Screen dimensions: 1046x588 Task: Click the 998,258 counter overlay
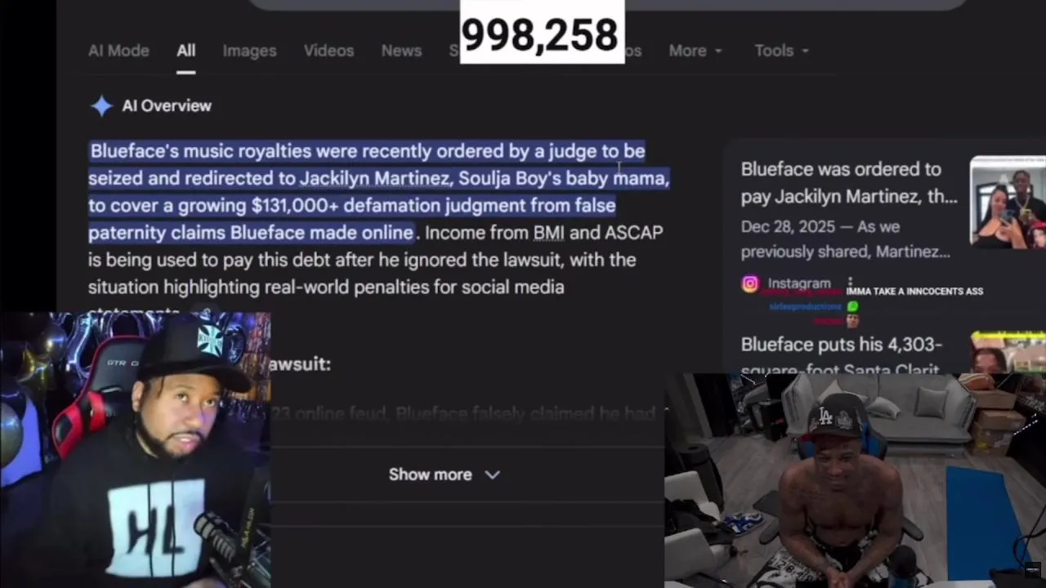(x=542, y=33)
